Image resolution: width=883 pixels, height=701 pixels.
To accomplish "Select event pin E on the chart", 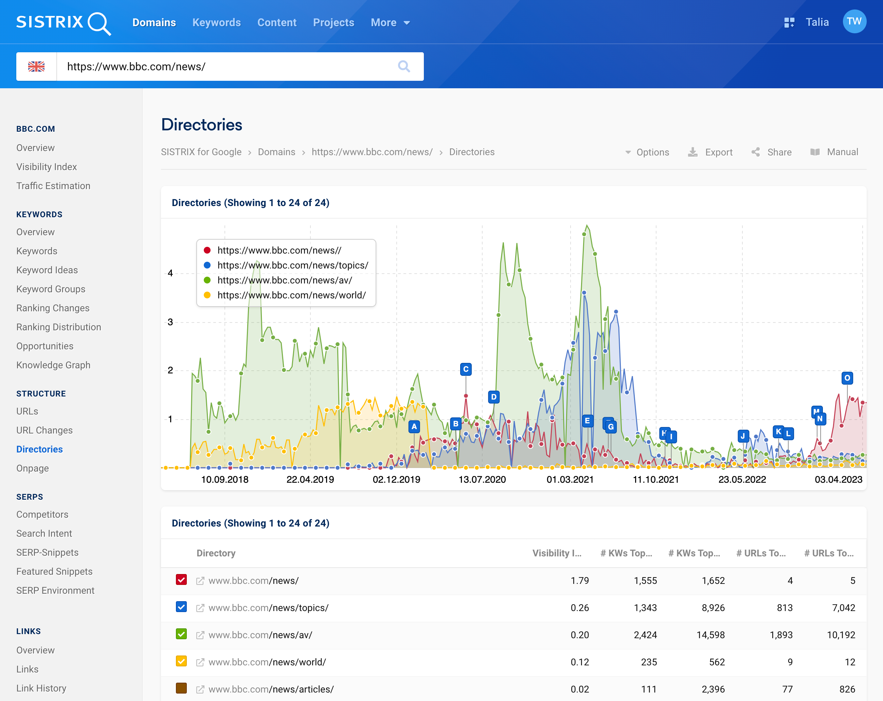I will 587,421.
